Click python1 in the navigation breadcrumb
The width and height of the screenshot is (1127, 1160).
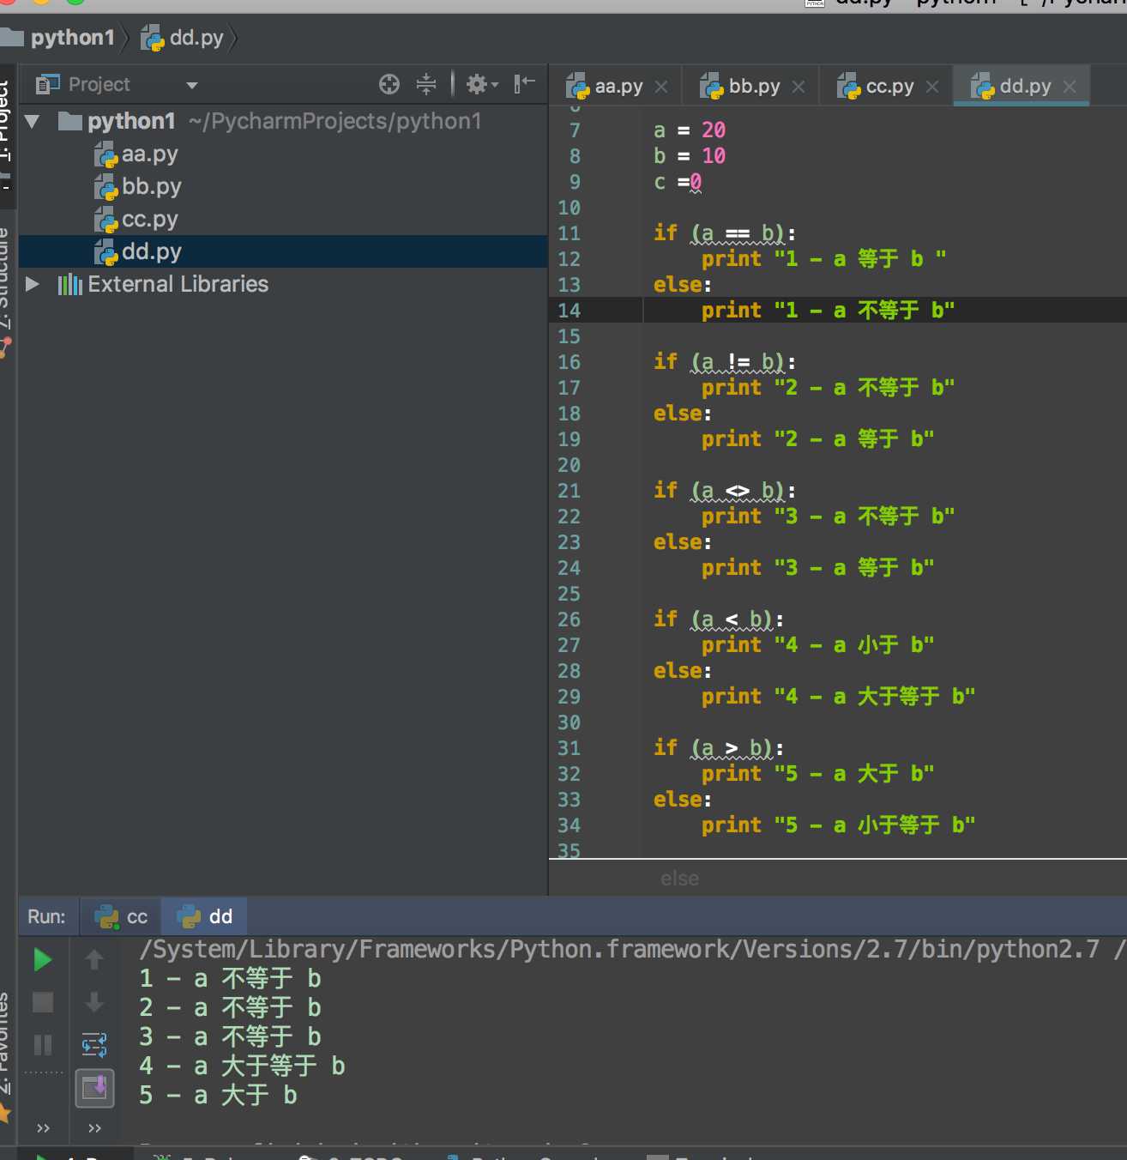[x=72, y=38]
